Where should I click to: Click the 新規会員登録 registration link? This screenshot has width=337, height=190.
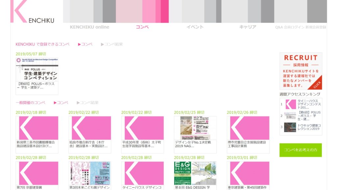[x=316, y=27]
